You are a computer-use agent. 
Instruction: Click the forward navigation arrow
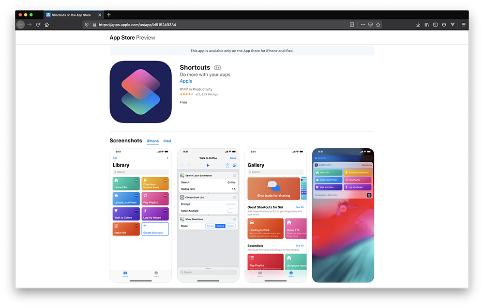pos(30,25)
